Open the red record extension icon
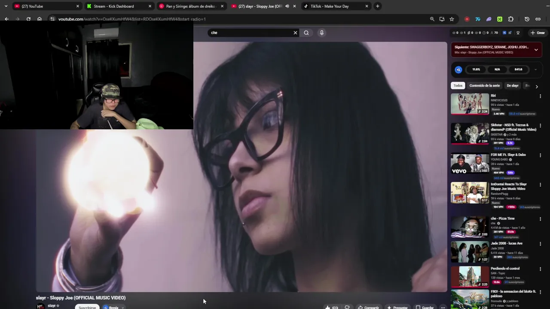The image size is (550, 309). click(467, 19)
